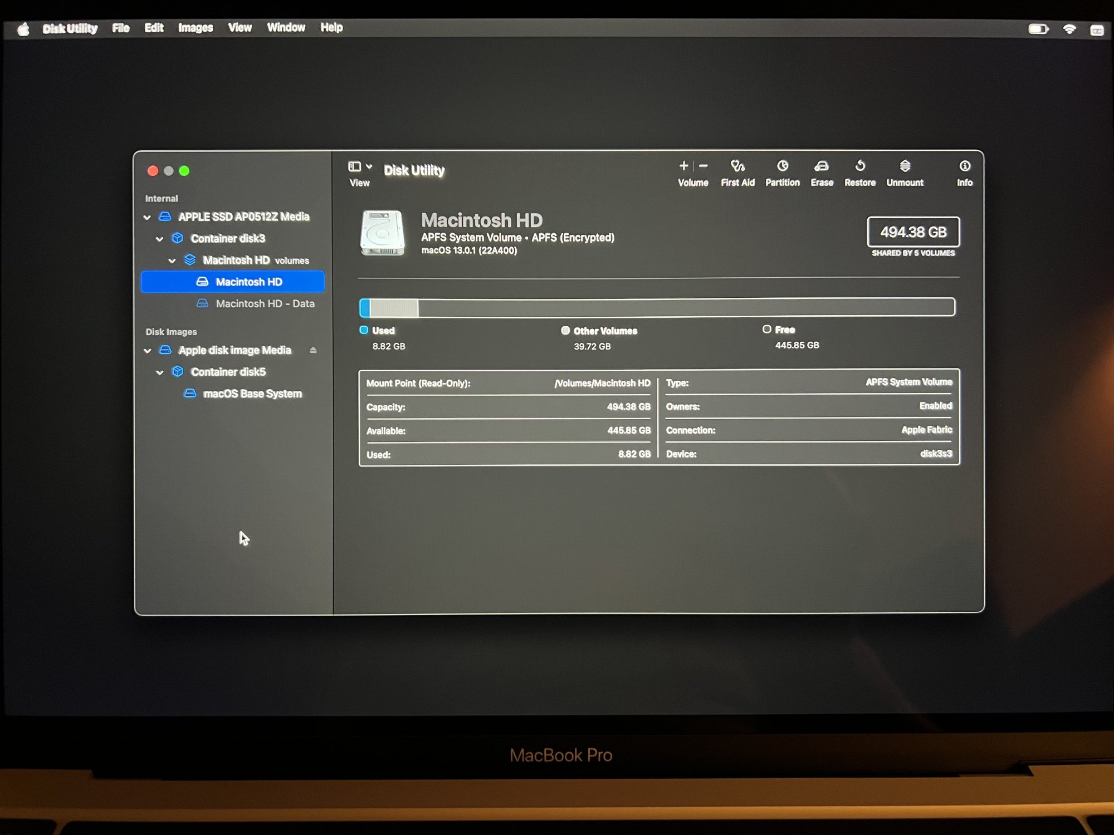Click the APPLE SSD AP0512Z drive icon
The width and height of the screenshot is (1114, 835).
165,217
